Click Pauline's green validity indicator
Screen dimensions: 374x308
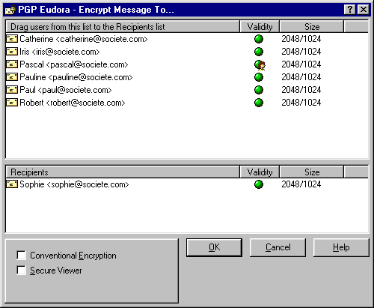[x=259, y=77]
